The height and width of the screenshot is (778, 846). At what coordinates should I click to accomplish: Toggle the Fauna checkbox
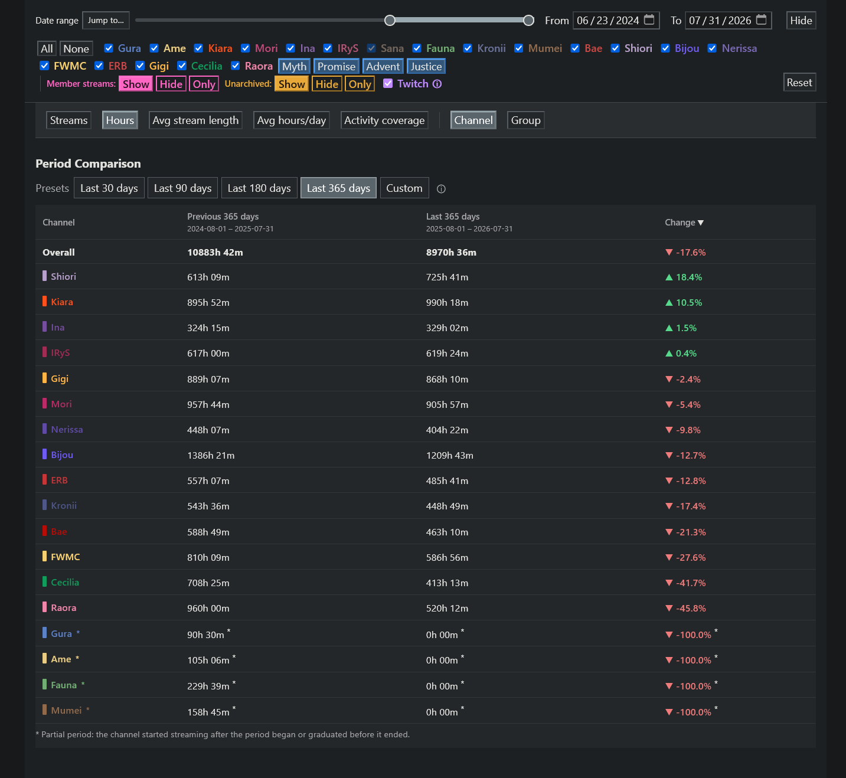pyautogui.click(x=417, y=48)
